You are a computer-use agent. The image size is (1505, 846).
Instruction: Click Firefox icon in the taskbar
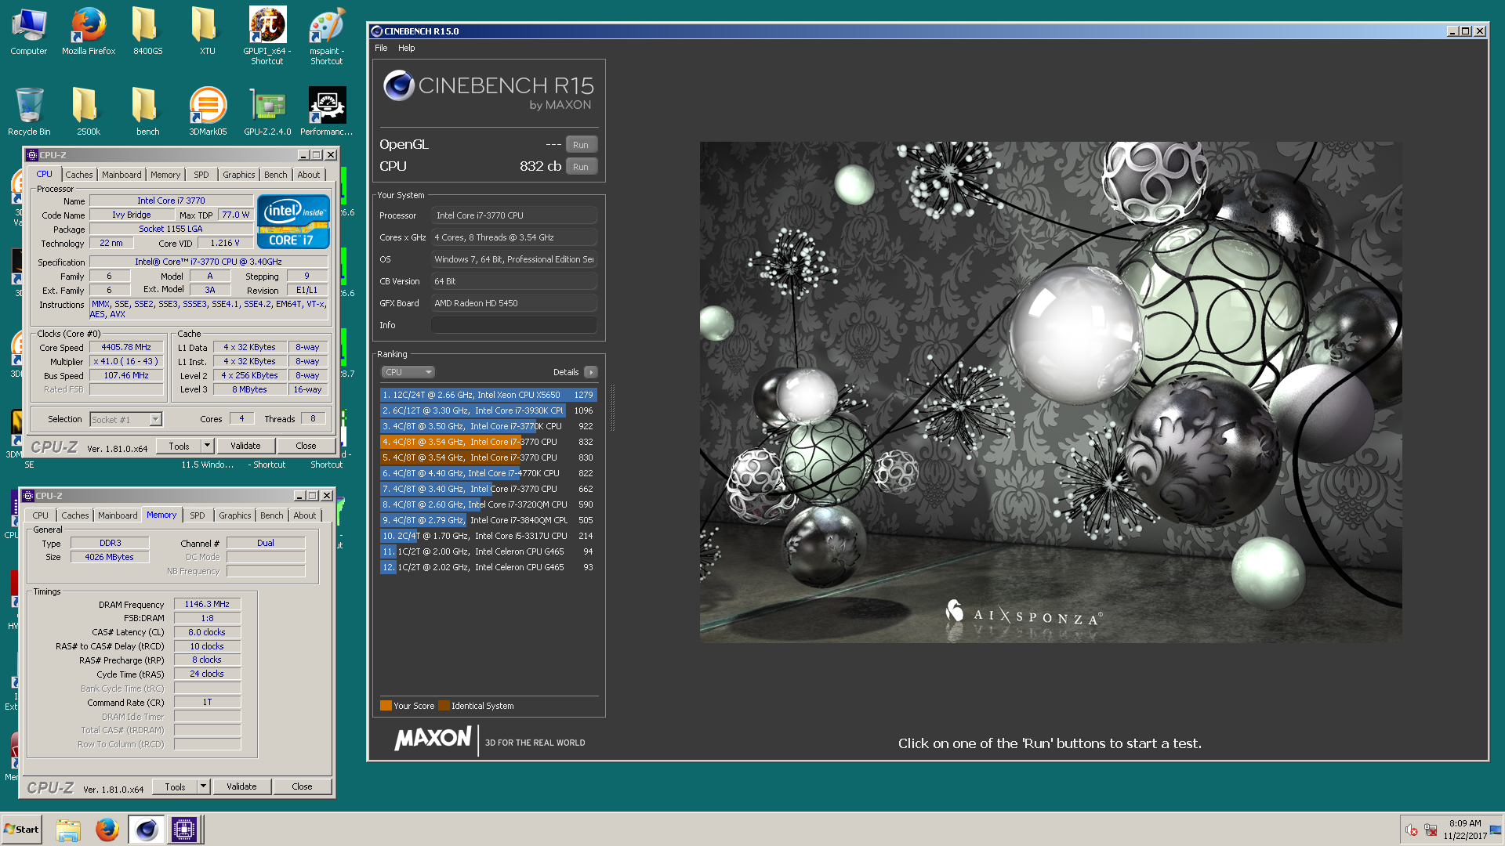(x=107, y=830)
